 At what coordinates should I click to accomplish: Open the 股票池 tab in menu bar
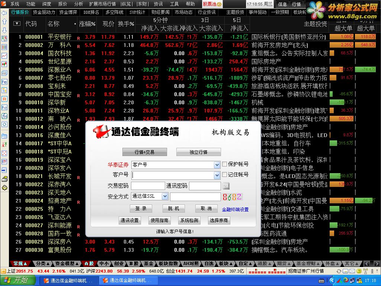212,4
